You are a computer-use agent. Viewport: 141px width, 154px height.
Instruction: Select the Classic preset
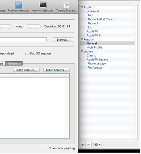coord(91,56)
